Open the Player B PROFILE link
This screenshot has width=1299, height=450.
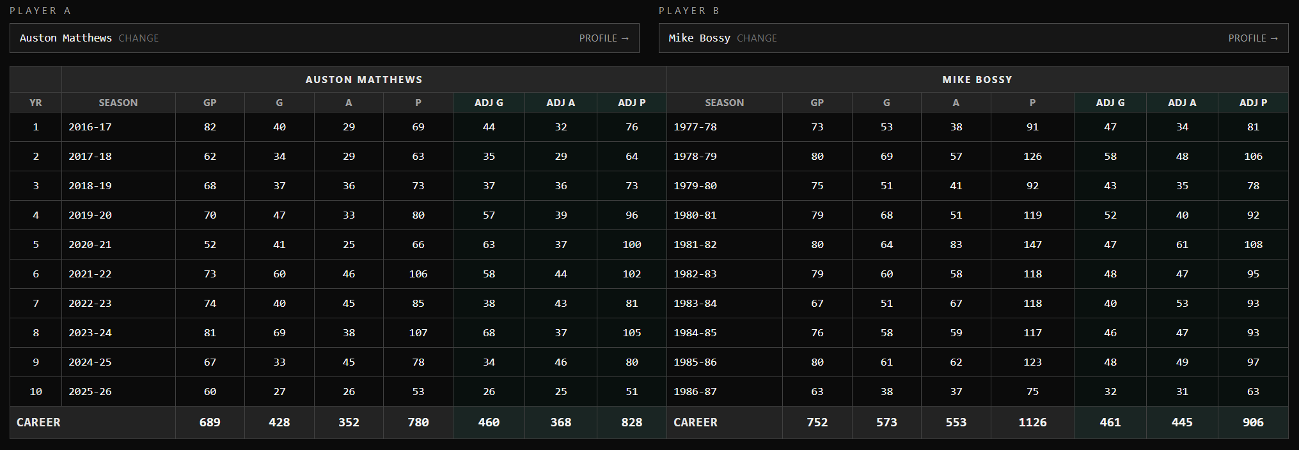[1252, 38]
